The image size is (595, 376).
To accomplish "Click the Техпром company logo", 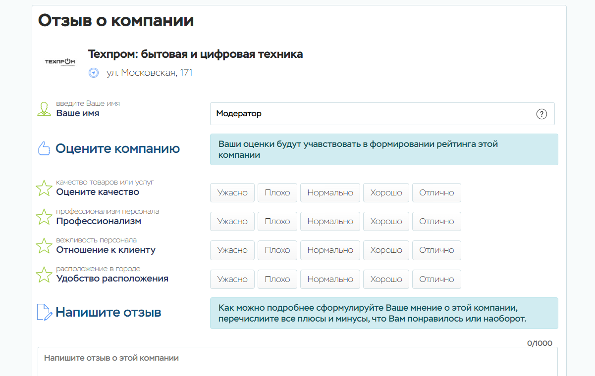I will [60, 62].
